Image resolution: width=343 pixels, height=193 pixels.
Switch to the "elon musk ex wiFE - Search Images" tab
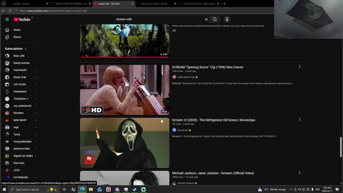tap(199, 4)
